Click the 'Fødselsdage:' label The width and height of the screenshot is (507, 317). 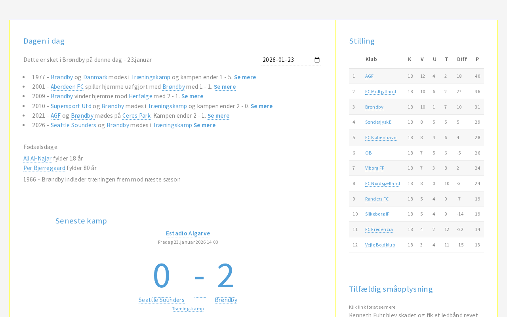[x=41, y=147]
